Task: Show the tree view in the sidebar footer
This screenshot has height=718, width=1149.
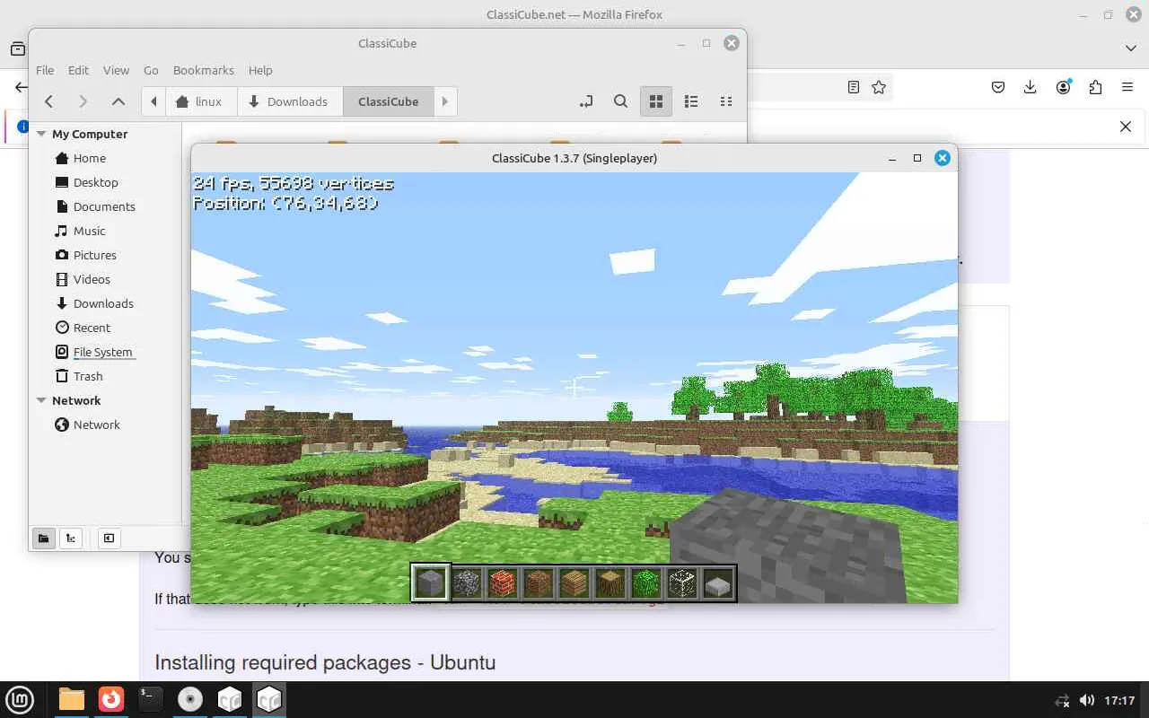Action: pyautogui.click(x=70, y=538)
